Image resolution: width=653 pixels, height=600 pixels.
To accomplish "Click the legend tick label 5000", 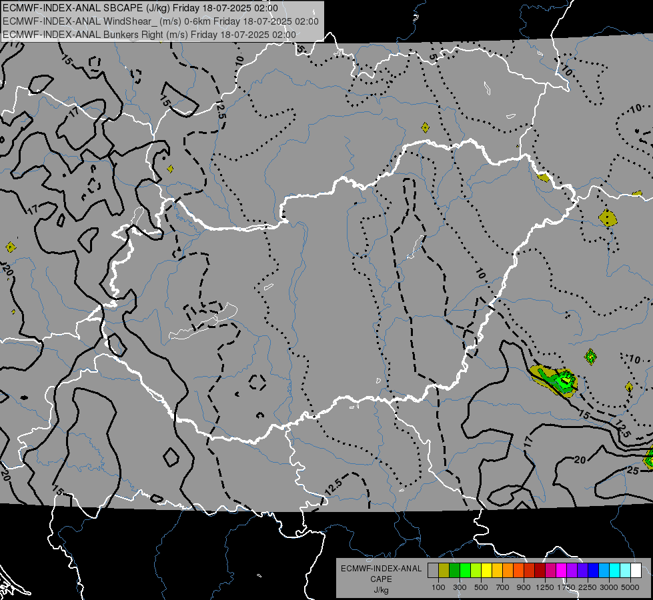I will coord(630,587).
